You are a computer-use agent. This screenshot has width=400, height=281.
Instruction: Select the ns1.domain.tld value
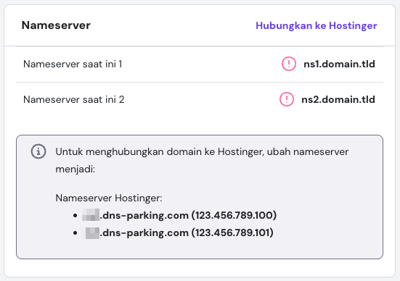point(339,64)
